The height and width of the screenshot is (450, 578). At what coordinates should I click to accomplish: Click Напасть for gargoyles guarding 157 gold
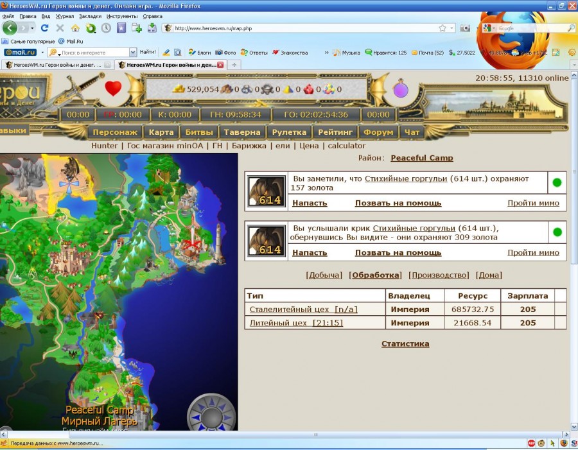click(x=310, y=203)
